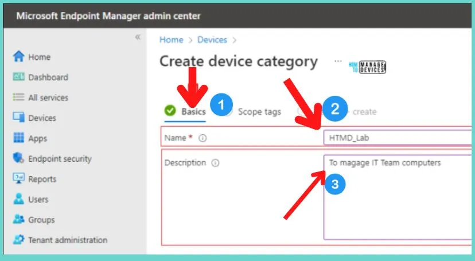The width and height of the screenshot is (475, 261).
Task: Click the Apps grid icon
Action: [x=18, y=138]
